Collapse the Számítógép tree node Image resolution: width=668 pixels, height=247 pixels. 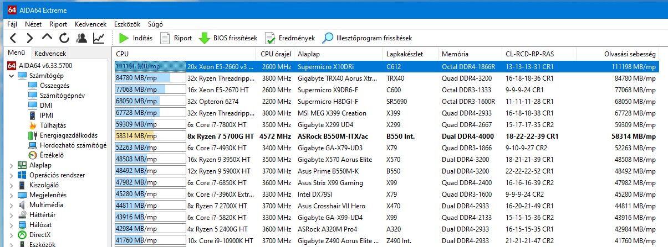pos(12,76)
